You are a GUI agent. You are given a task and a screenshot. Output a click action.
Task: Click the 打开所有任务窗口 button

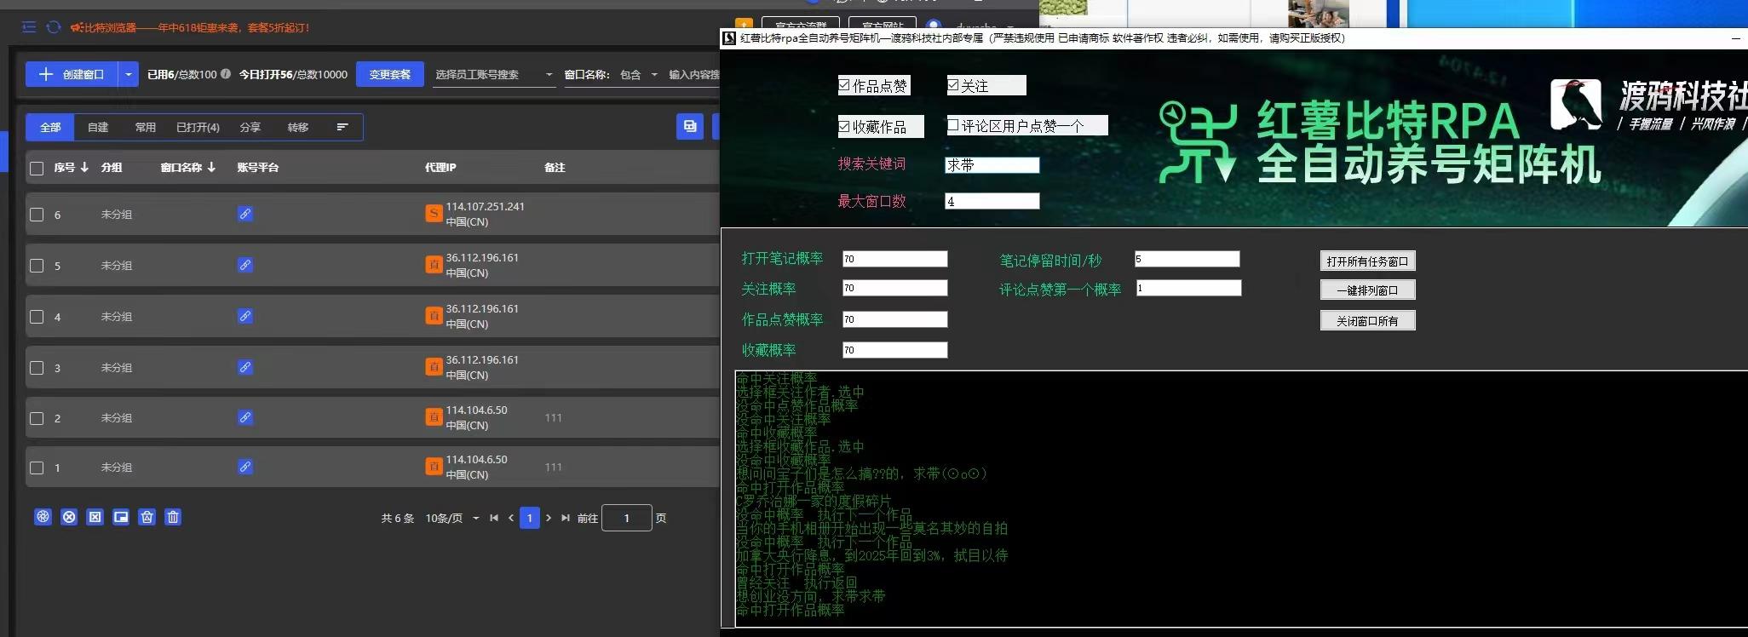1367,261
